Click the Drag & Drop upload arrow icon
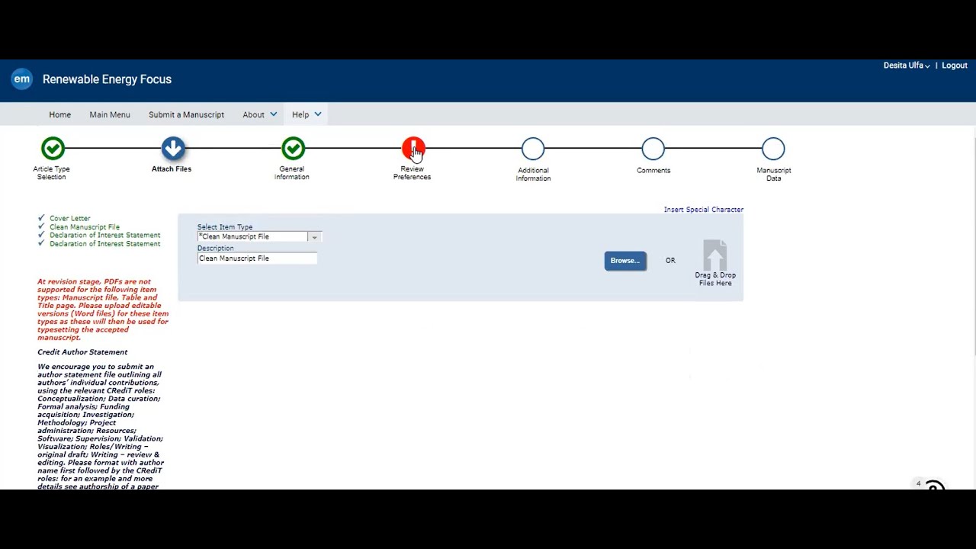 click(x=715, y=255)
